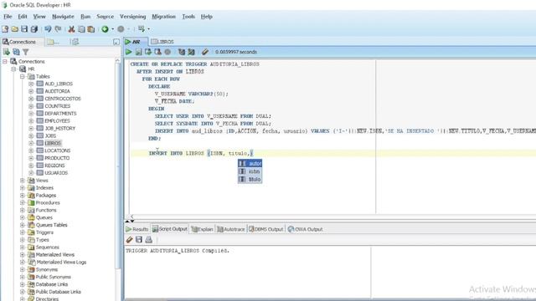This screenshot has width=536, height=301.
Task: Choose 'isbn' from the autocomplete popup
Action: (250, 171)
